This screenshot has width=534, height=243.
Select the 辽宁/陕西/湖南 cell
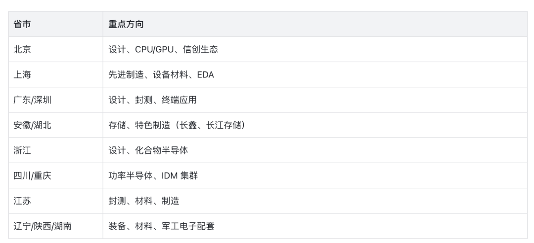pyautogui.click(x=55, y=226)
